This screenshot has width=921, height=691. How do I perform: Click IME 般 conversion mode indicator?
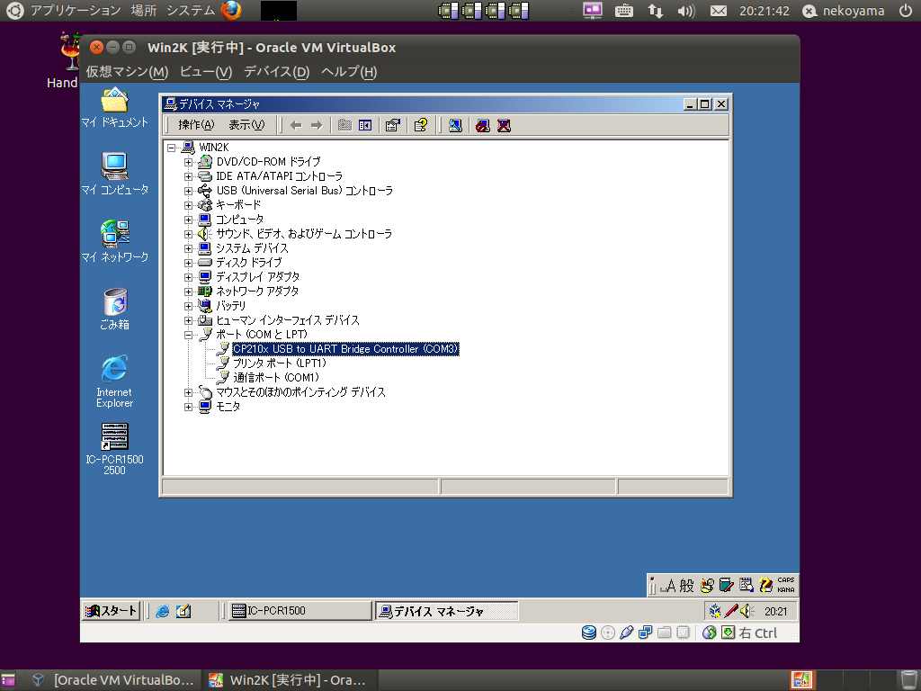click(686, 585)
